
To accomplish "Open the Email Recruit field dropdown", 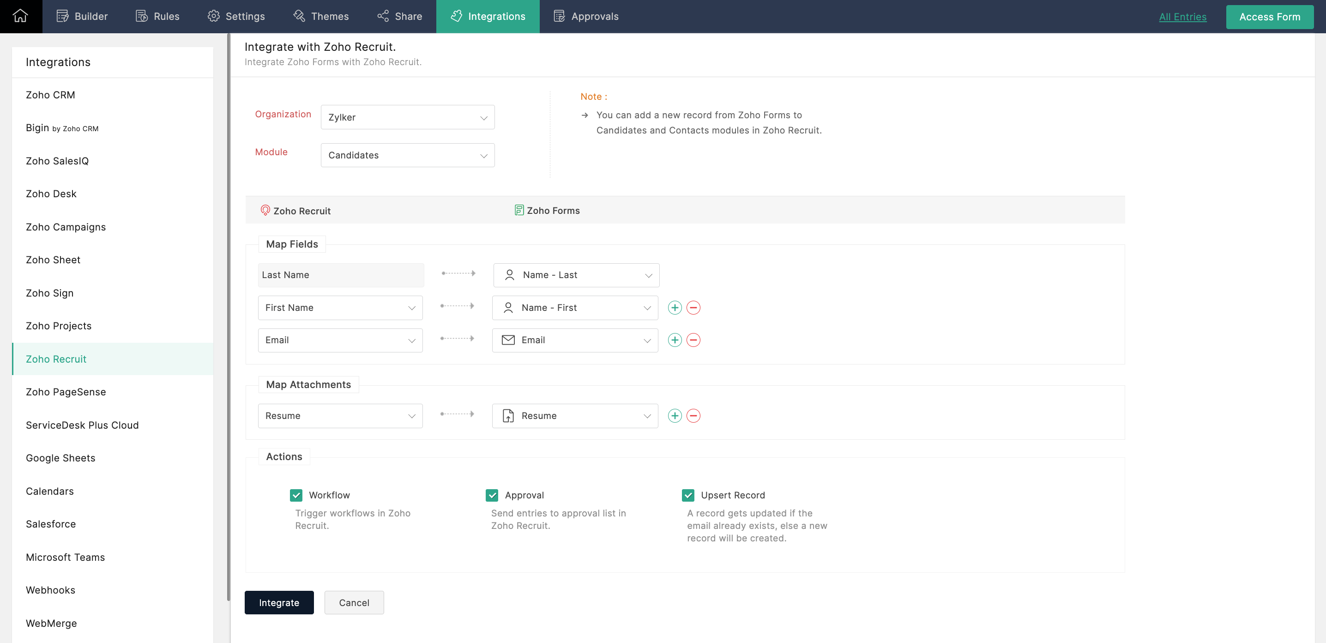I will coord(340,340).
